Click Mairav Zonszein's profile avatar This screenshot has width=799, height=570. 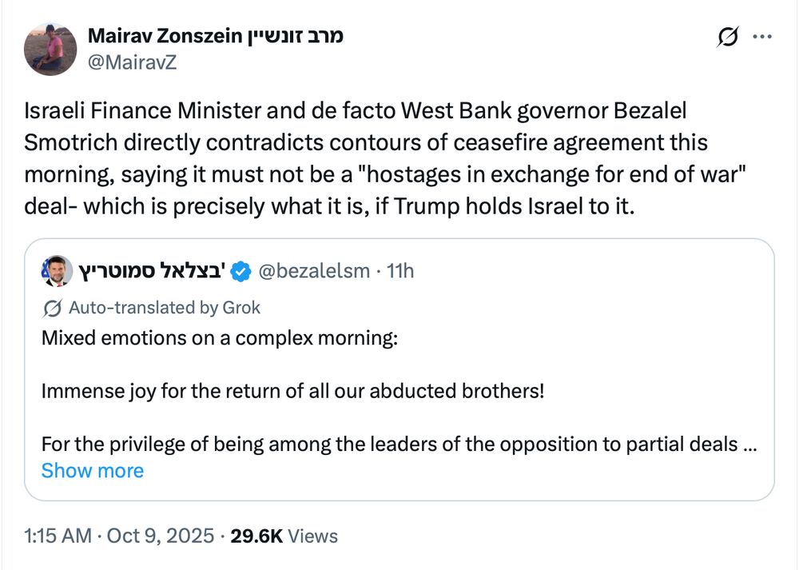point(50,50)
